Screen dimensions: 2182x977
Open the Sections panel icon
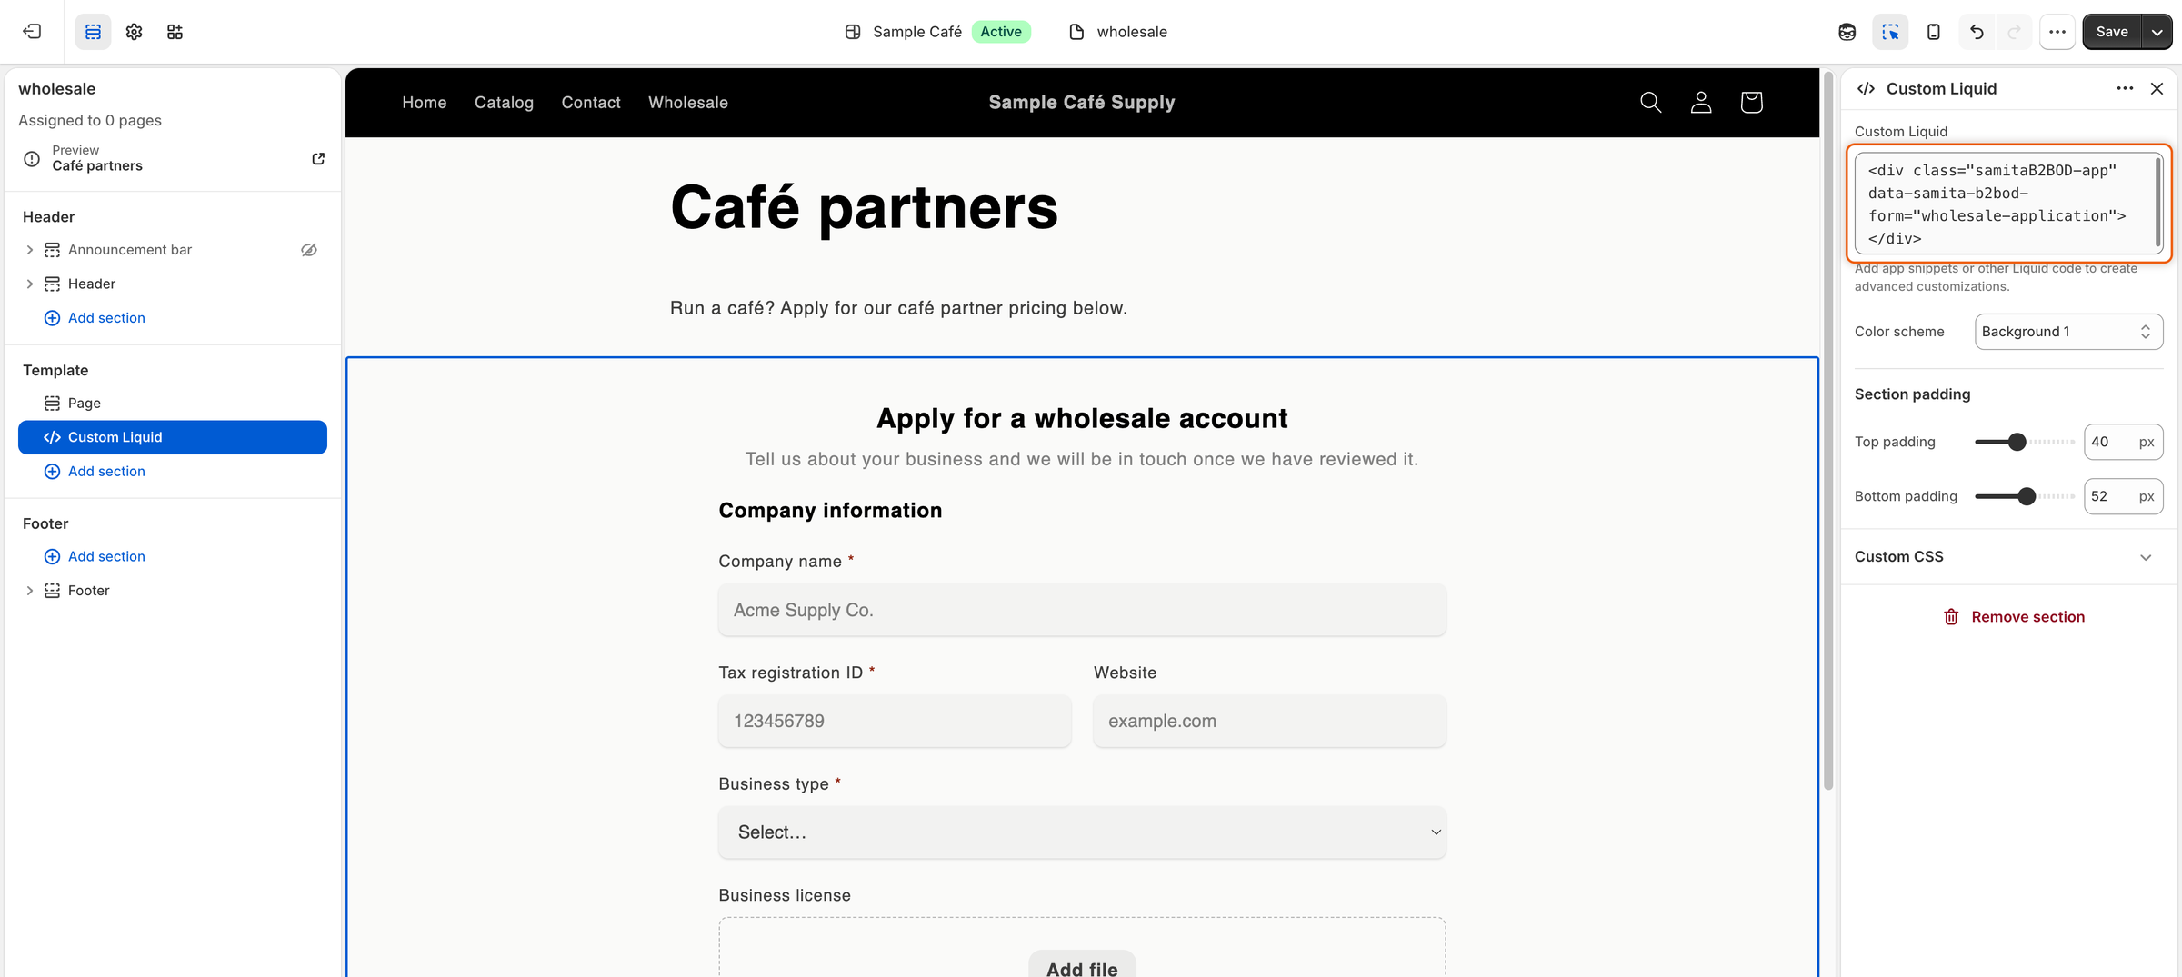(93, 32)
